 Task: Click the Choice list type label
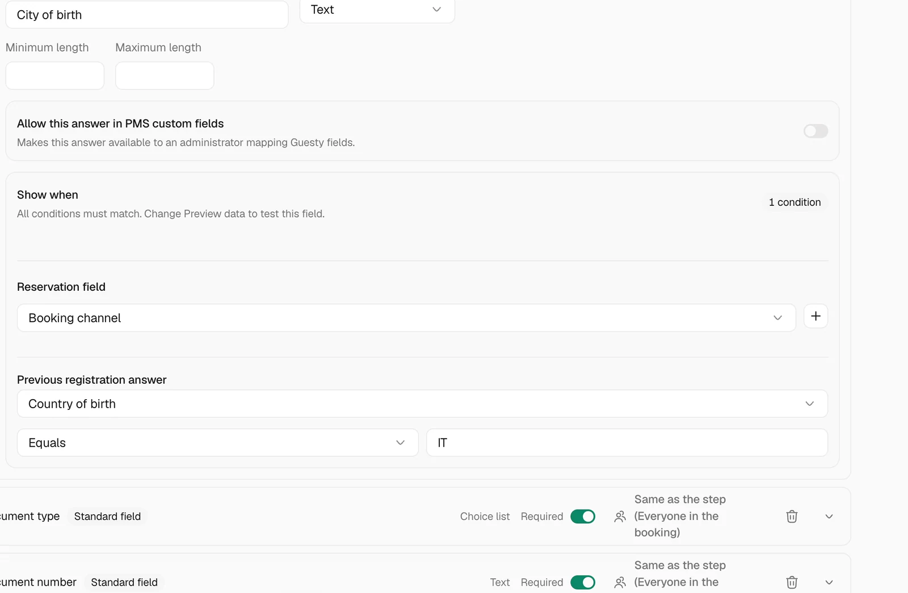[485, 516]
